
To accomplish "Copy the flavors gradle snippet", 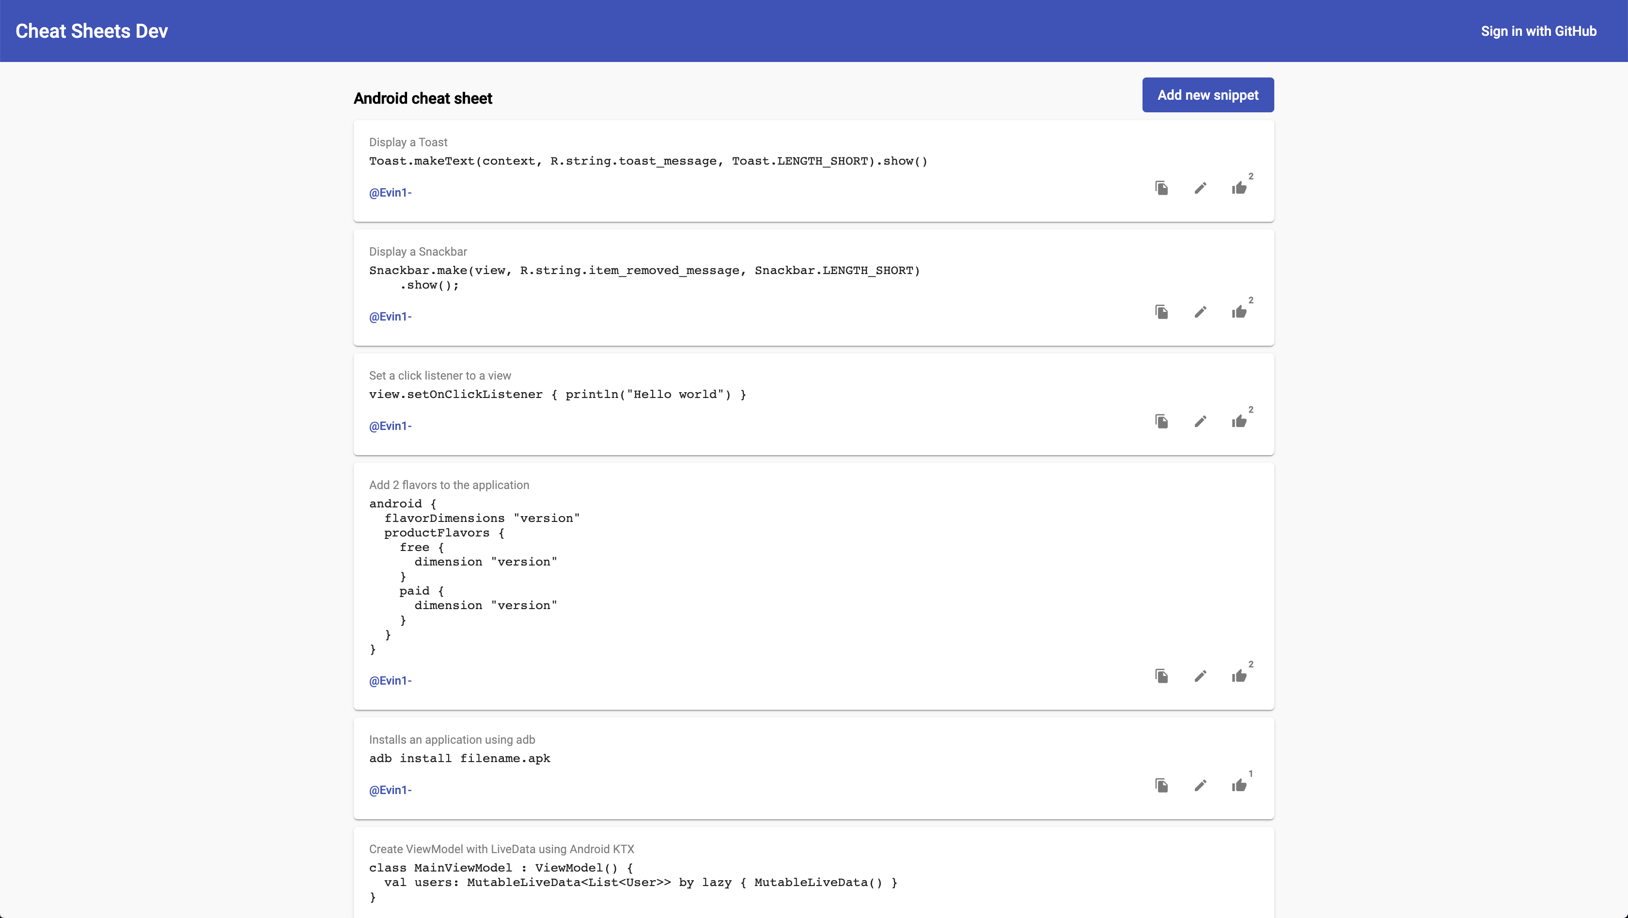I will [x=1161, y=676].
